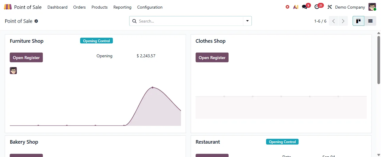381x157 pixels.
Task: Go to the next page arrow
Action: pyautogui.click(x=343, y=21)
